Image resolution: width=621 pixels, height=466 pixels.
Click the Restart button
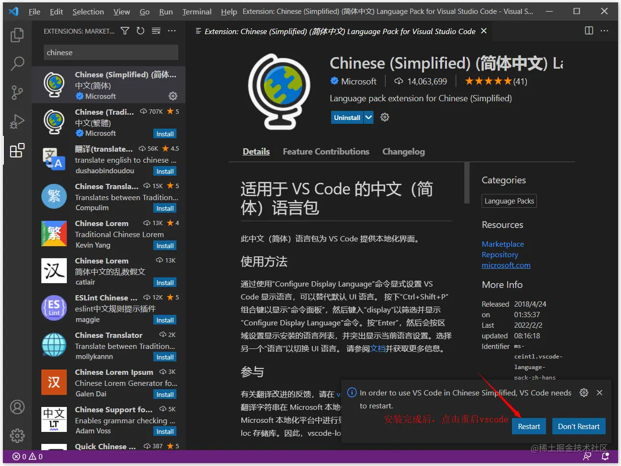point(529,426)
